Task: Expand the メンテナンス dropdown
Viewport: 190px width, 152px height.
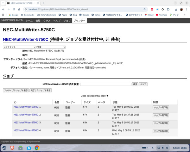Action: click(x=19, y=47)
